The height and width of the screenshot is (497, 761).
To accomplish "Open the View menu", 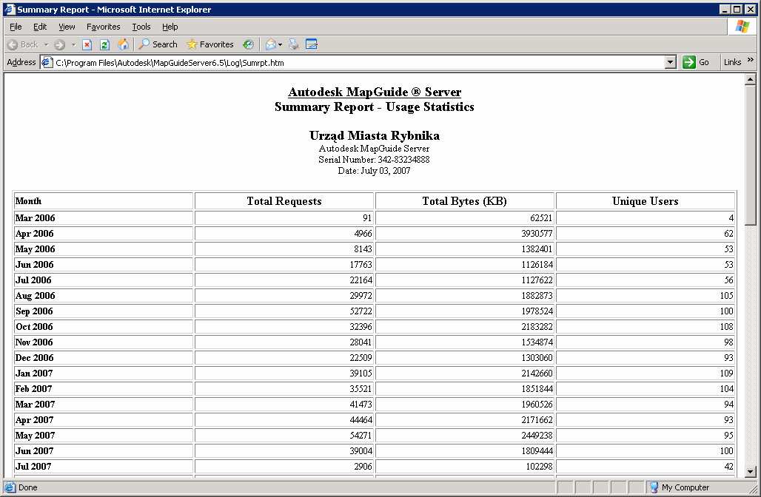I will coord(67,27).
